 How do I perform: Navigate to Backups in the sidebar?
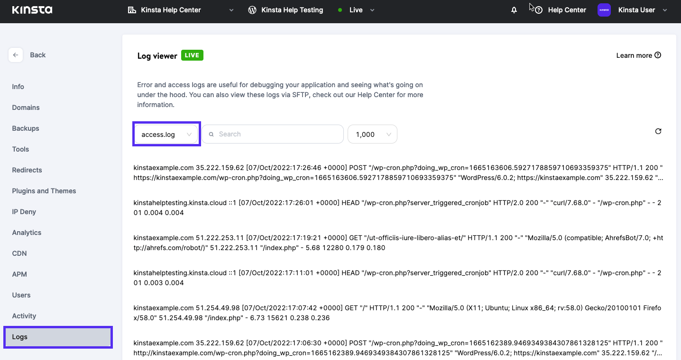tap(25, 128)
